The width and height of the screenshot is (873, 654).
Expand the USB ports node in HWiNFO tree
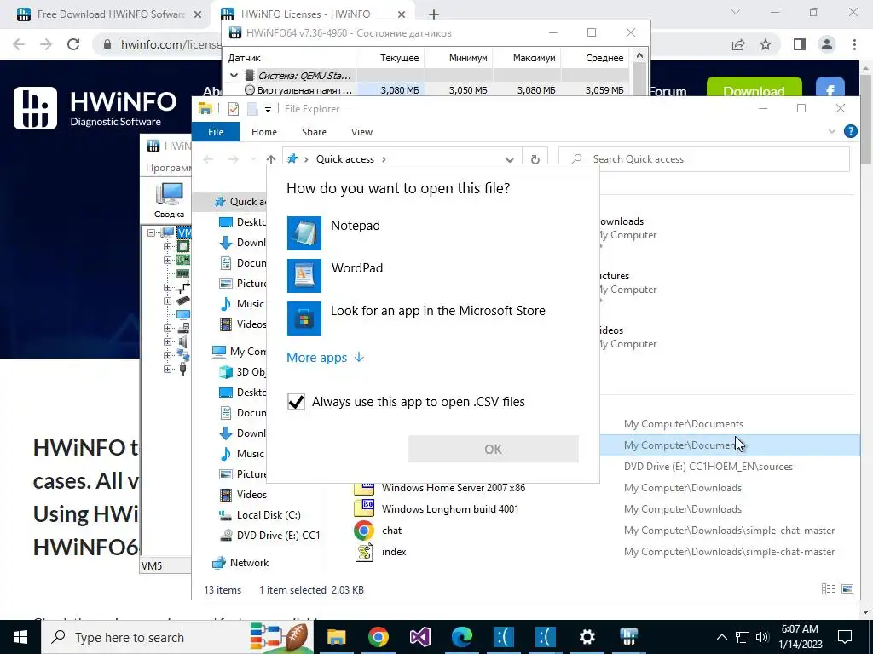click(168, 369)
